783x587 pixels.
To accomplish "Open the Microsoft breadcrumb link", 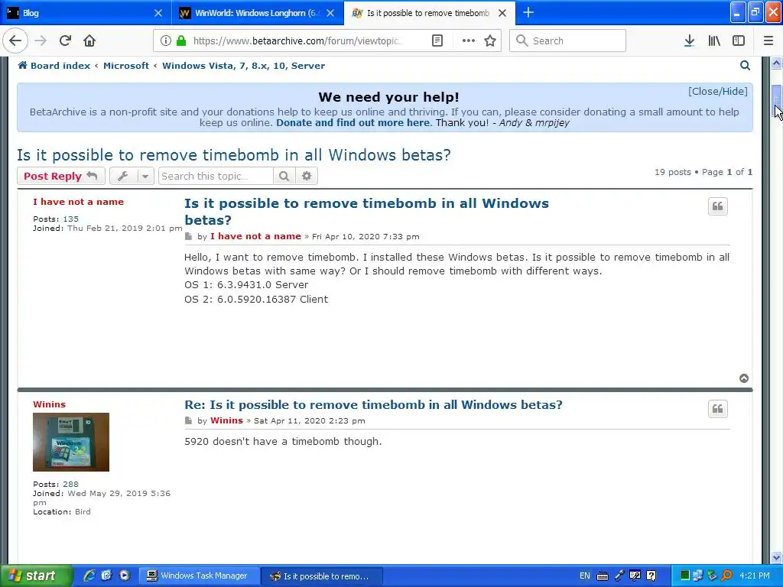I will [126, 66].
